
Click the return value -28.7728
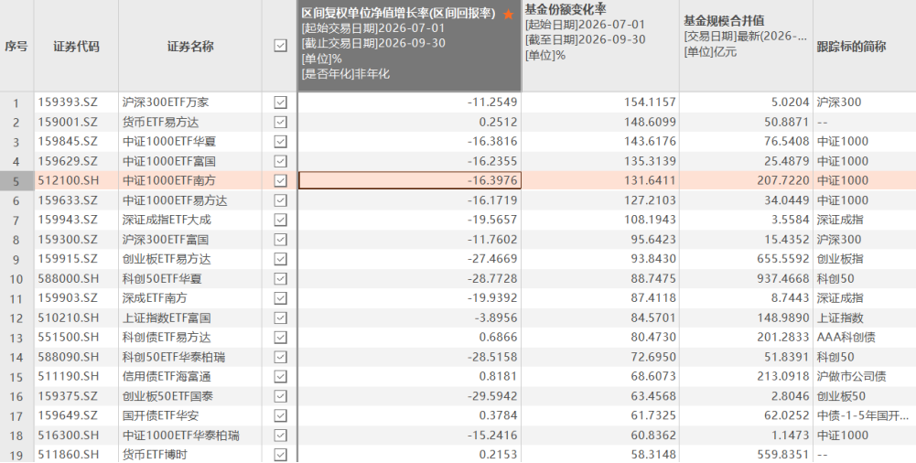492,278
